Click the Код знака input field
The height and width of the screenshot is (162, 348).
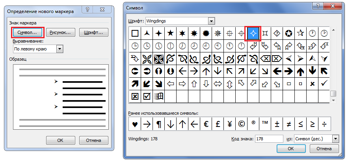(269, 139)
